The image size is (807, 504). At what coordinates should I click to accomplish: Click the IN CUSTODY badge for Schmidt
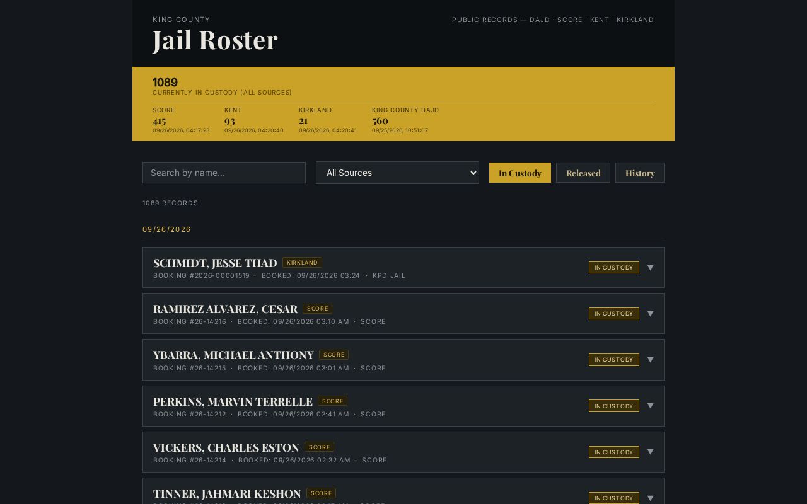614,268
